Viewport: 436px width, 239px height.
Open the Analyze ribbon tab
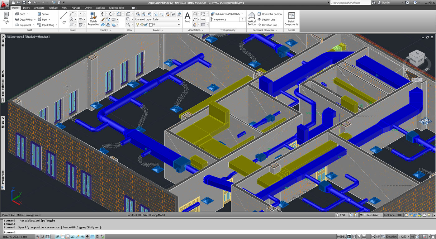[53, 8]
